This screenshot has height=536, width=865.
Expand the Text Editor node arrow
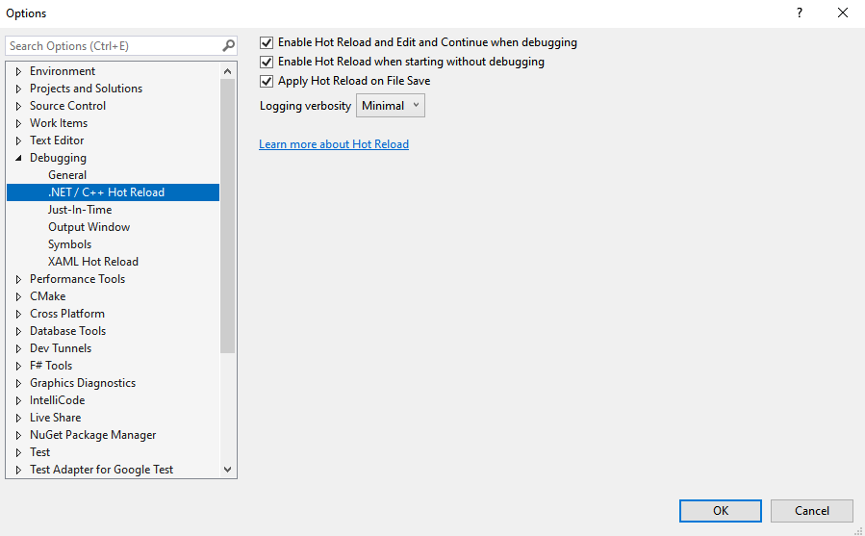tap(18, 140)
